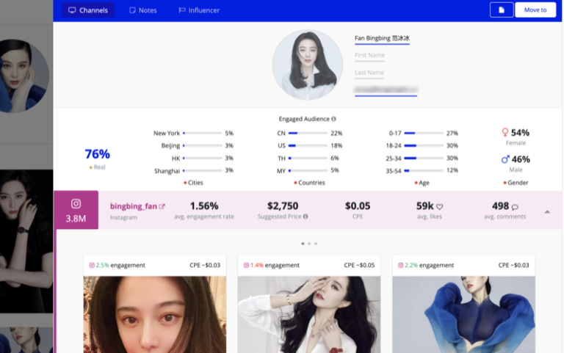This screenshot has height=353, width=564.
Task: Click the Engaged Audience info icon
Action: point(334,119)
